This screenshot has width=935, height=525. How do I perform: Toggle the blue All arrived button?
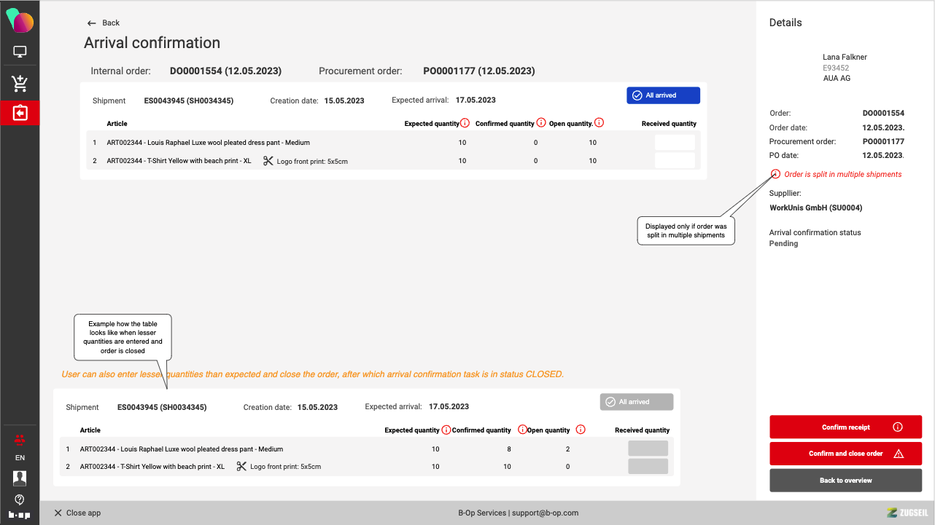coord(663,95)
